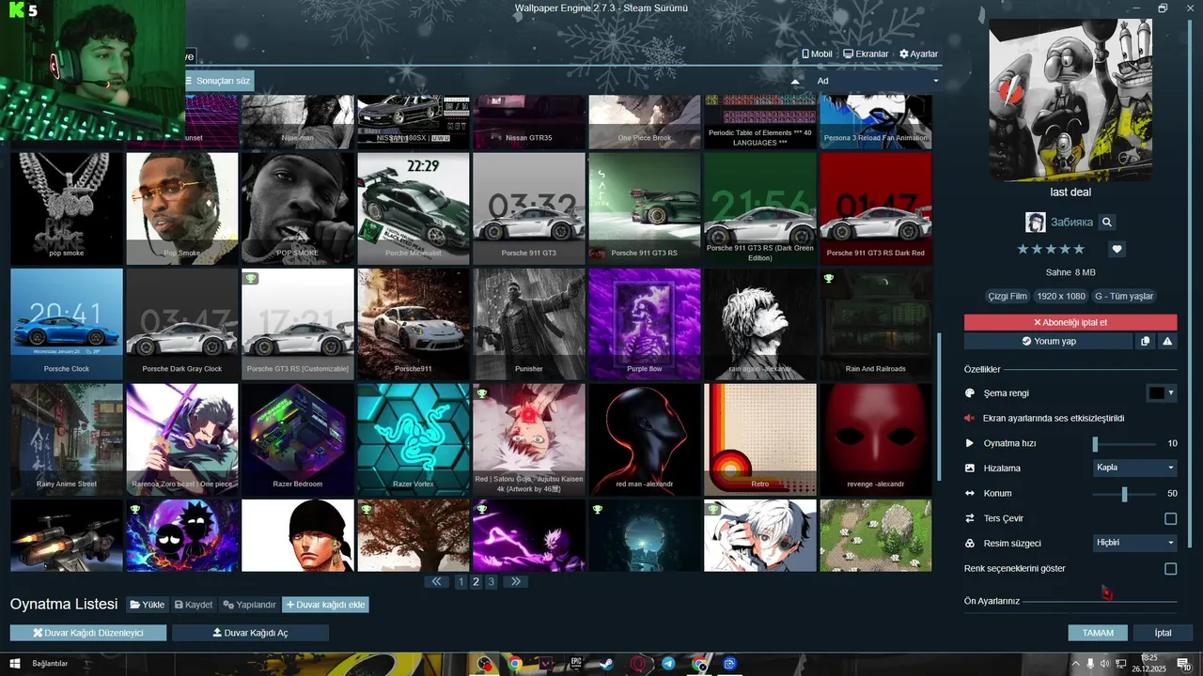Image resolution: width=1203 pixels, height=676 pixels.
Task: Click the trophy badge on Rain And Railroads
Action: 829,279
